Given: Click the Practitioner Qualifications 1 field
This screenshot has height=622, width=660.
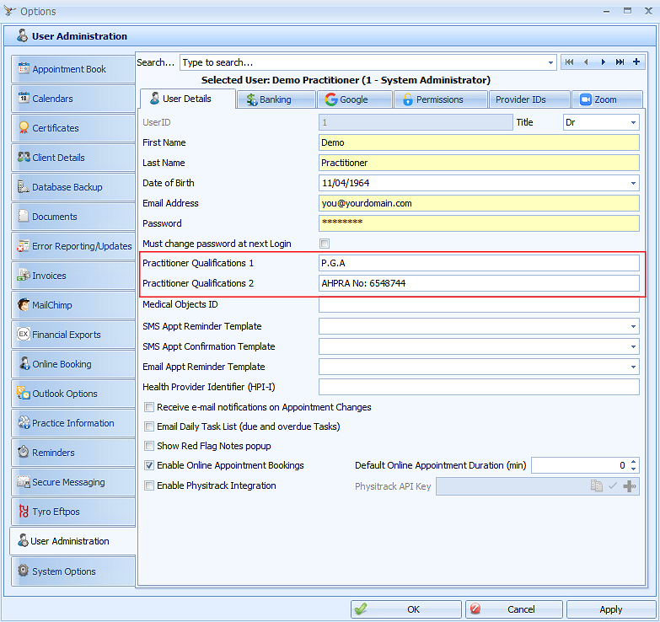Looking at the screenshot, I should point(479,263).
